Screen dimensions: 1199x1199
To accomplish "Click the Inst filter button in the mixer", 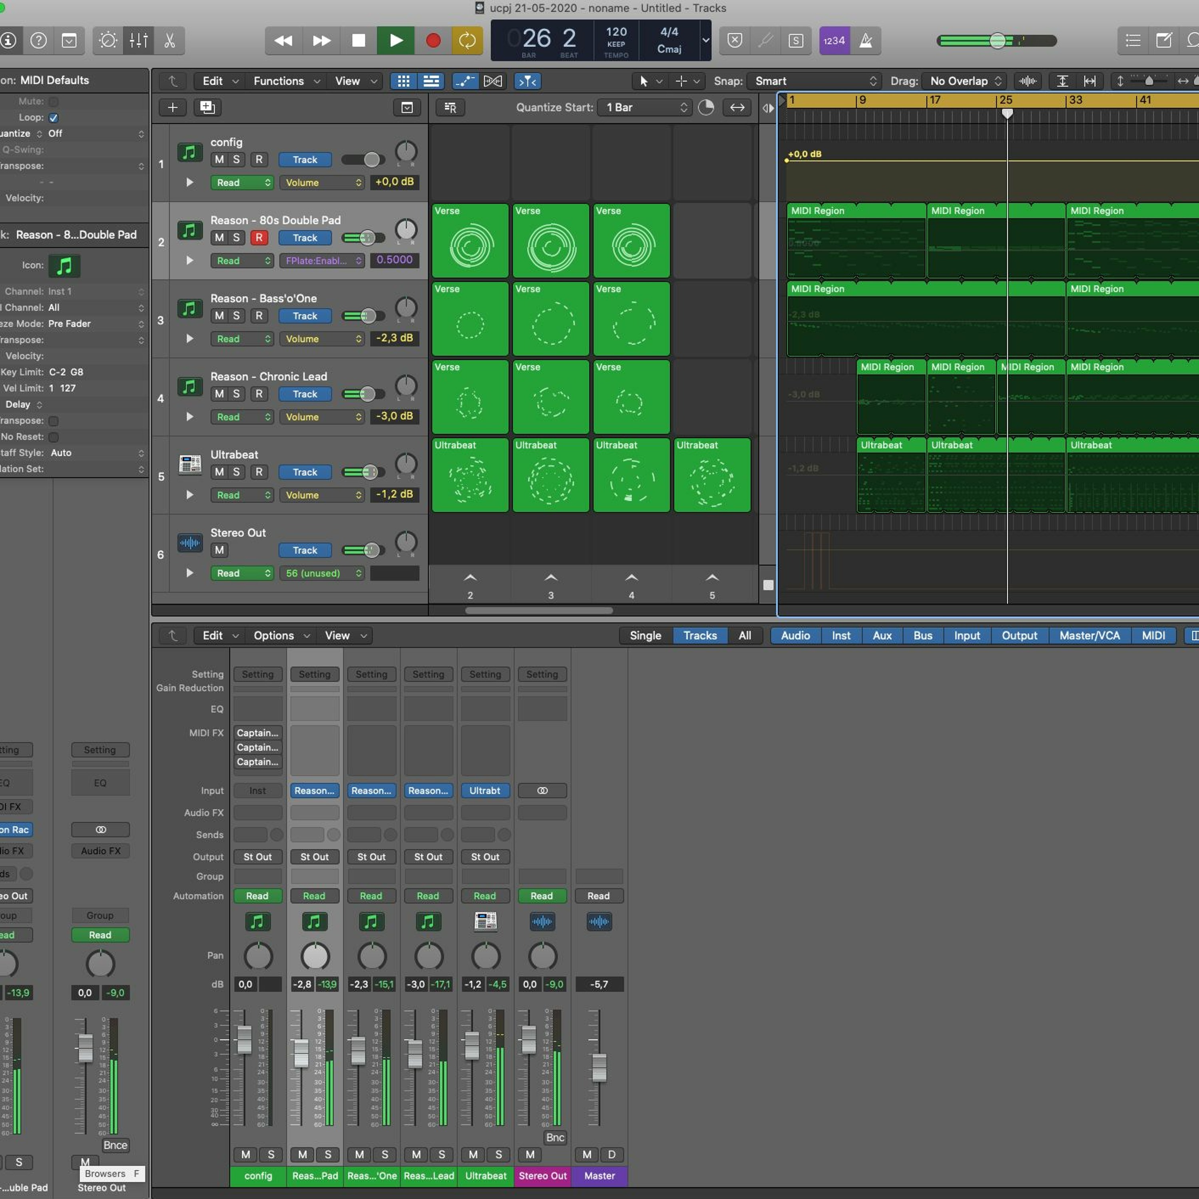I will pyautogui.click(x=840, y=635).
